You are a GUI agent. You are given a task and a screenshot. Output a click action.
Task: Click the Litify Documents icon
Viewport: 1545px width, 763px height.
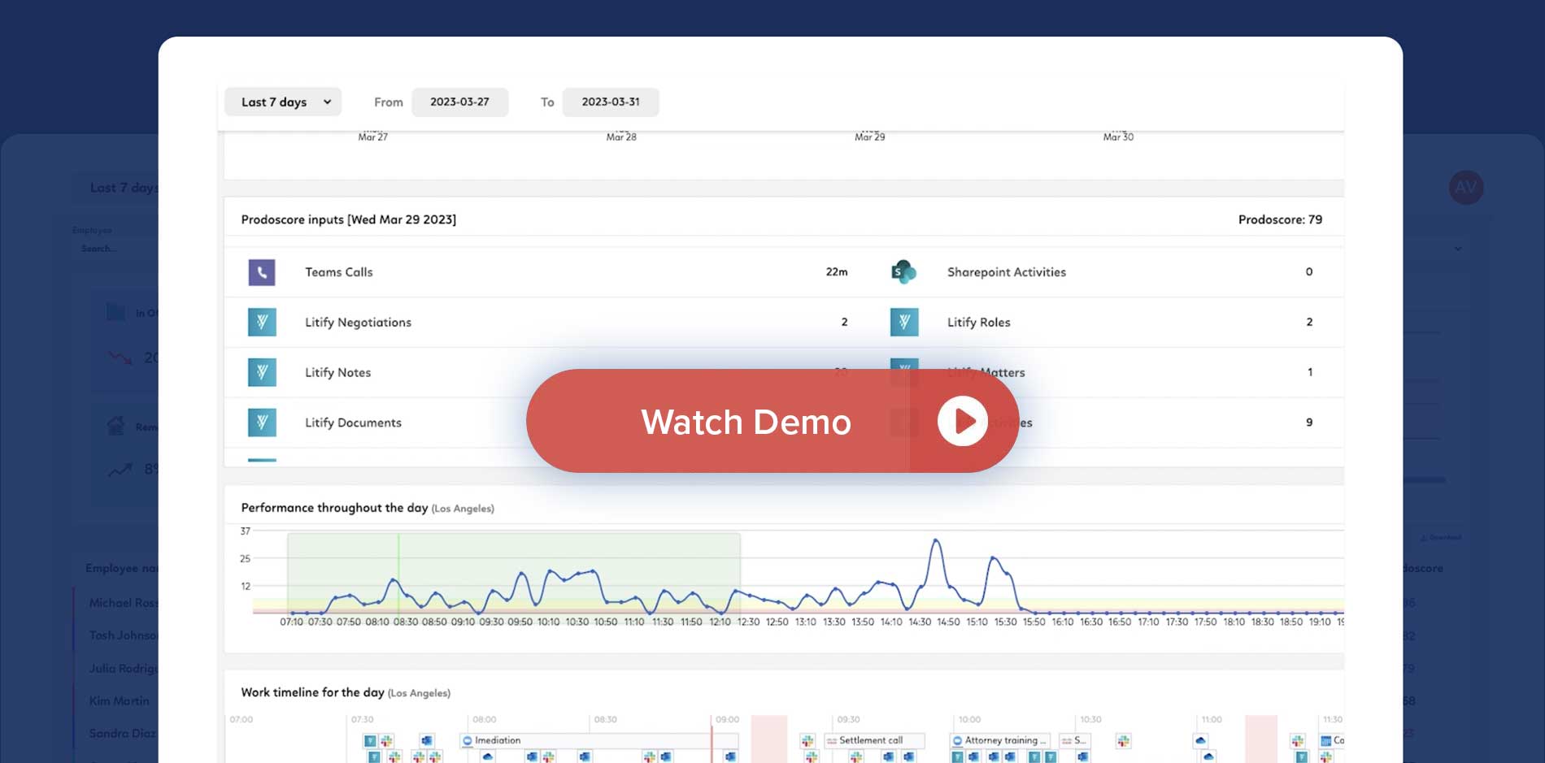click(262, 423)
